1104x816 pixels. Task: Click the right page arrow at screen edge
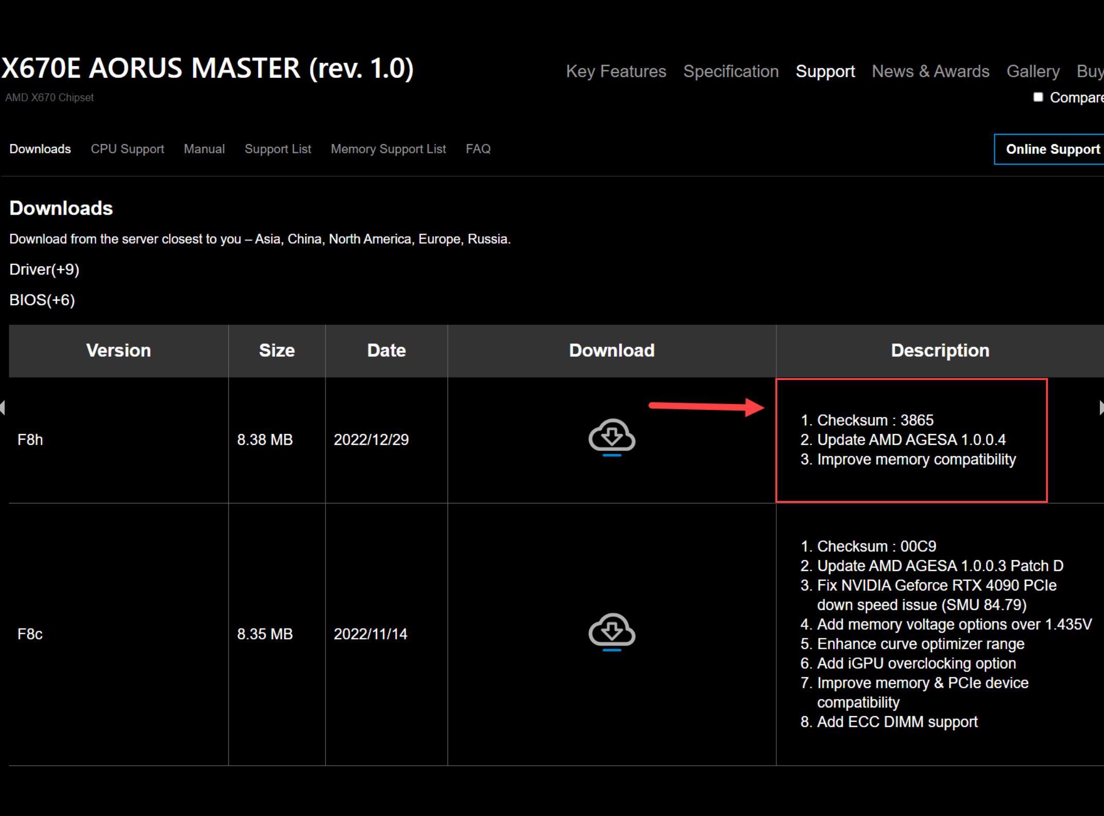tap(1101, 407)
